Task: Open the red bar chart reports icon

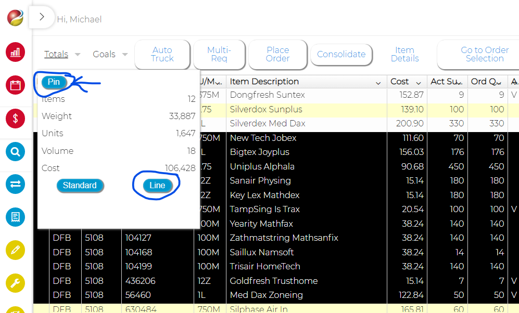Action: click(x=15, y=52)
